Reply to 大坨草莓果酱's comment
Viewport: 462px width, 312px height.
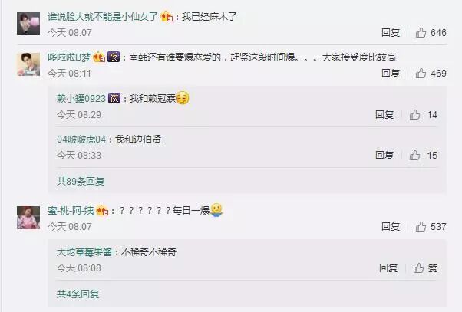pyautogui.click(x=388, y=268)
